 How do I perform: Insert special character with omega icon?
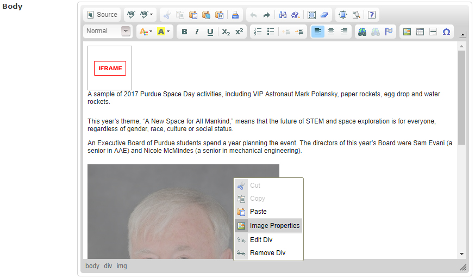pos(446,32)
